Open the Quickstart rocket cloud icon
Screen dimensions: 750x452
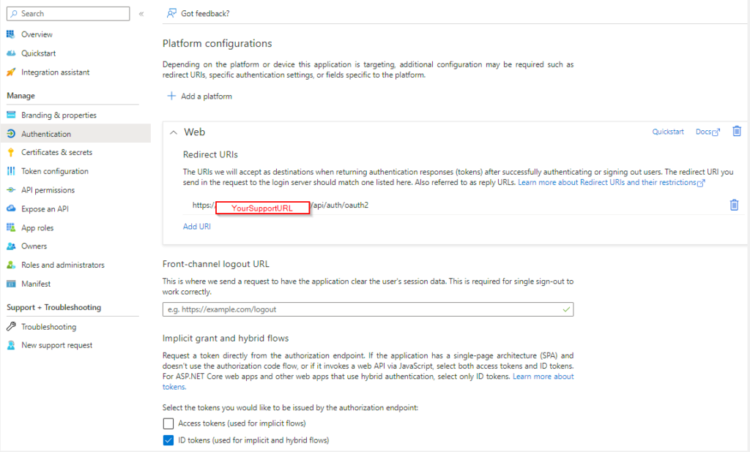[x=11, y=53]
